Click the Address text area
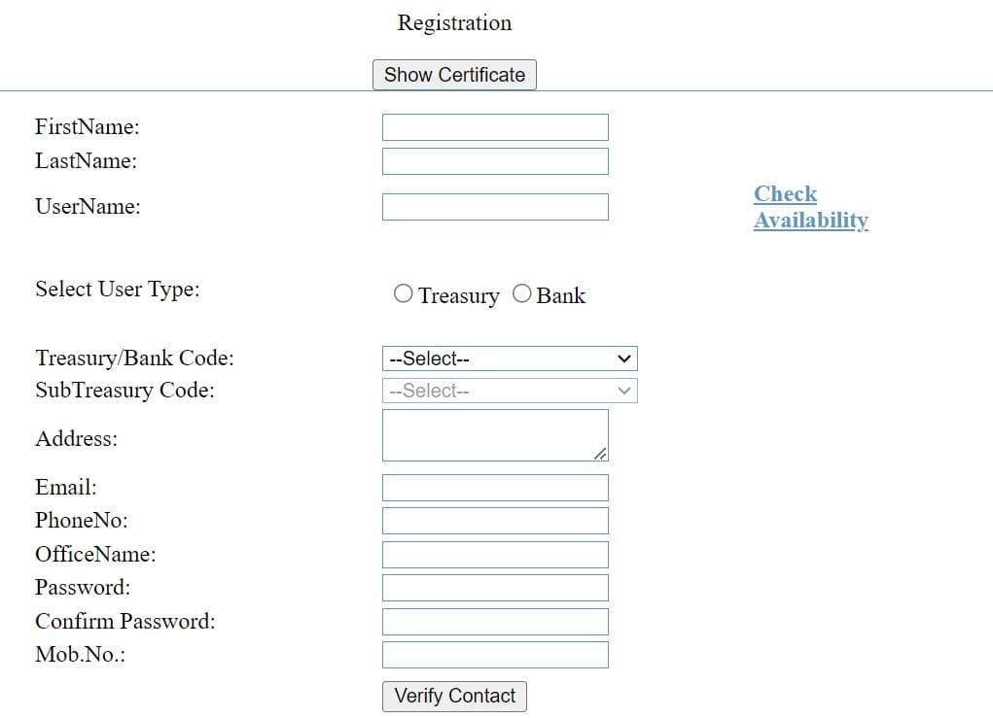 click(x=495, y=434)
